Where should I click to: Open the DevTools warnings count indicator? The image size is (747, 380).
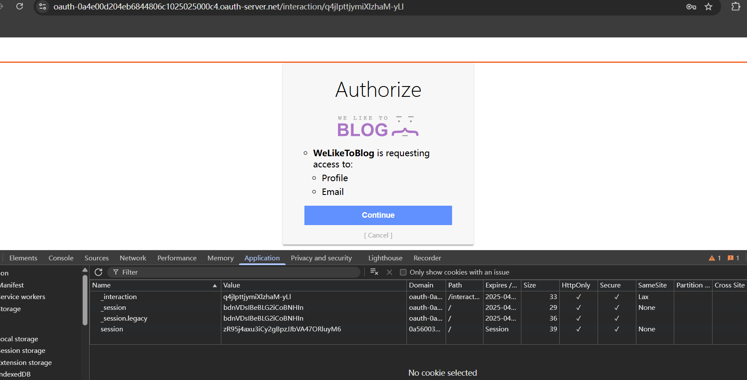point(715,258)
